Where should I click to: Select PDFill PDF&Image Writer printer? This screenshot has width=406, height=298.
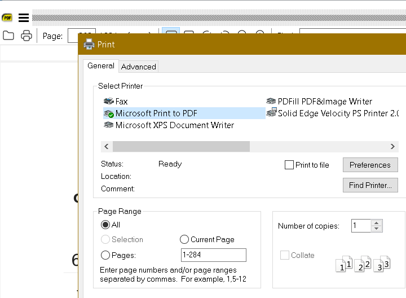point(319,102)
